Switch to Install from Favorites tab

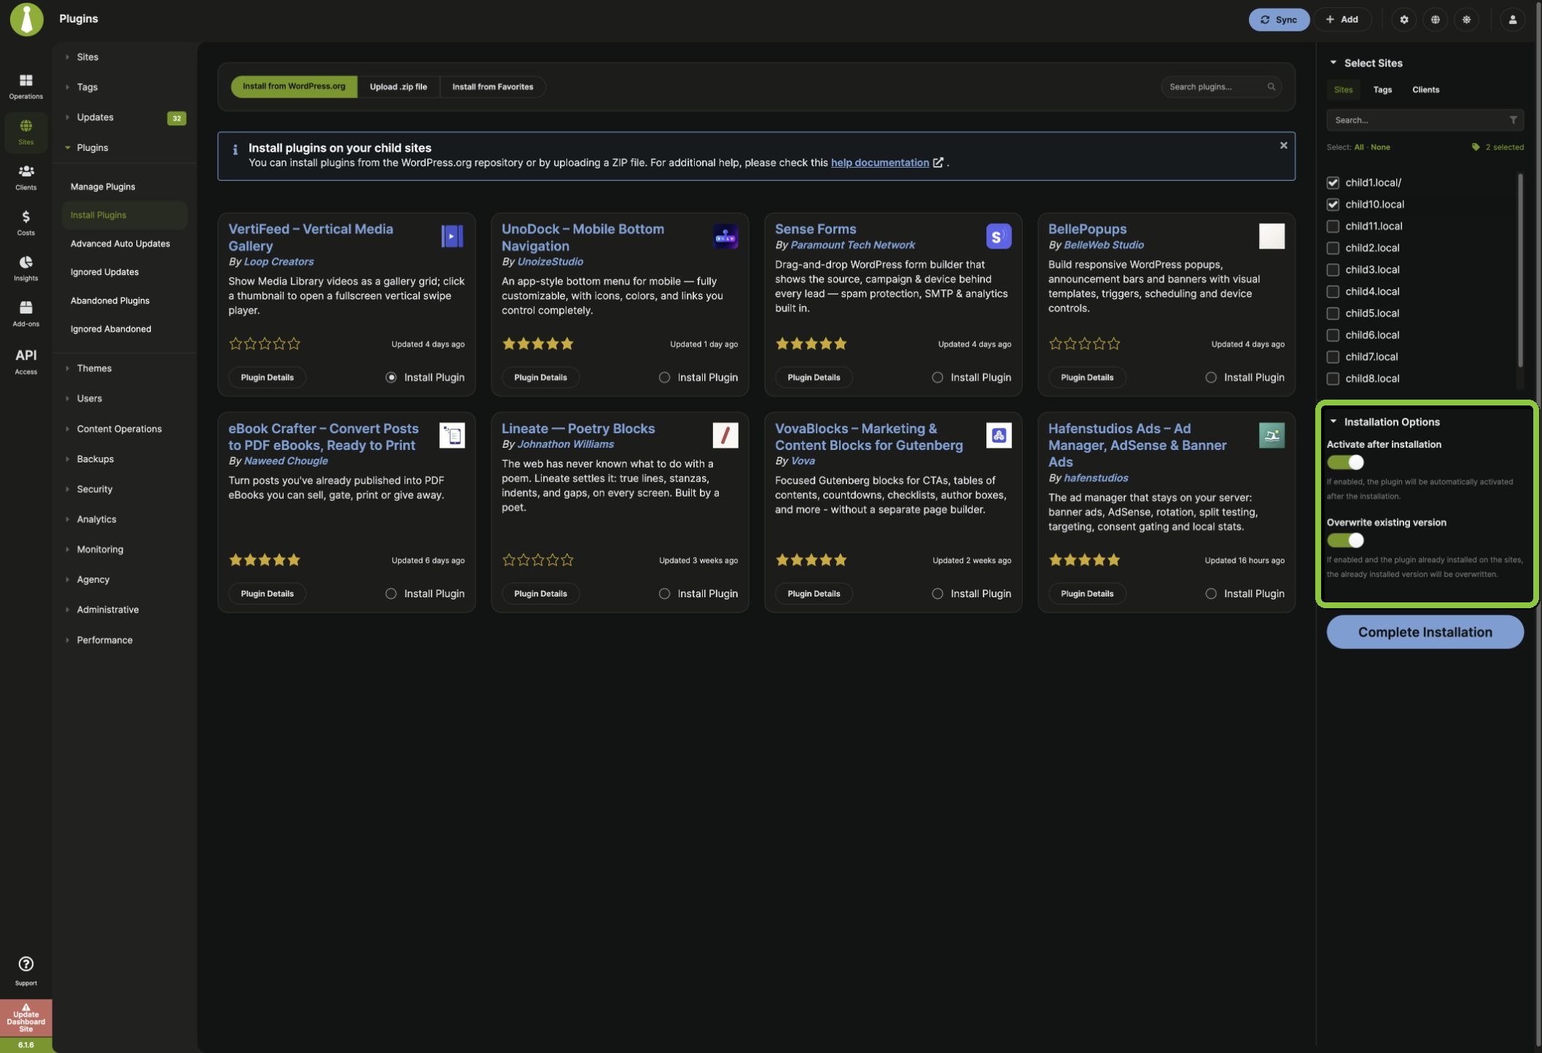pyautogui.click(x=492, y=87)
